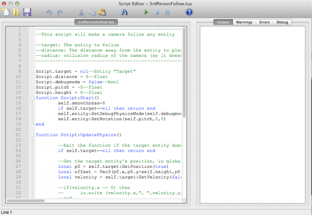This screenshot has width=312, height=215.
Task: Redo the last undone edit
Action: point(60,12)
